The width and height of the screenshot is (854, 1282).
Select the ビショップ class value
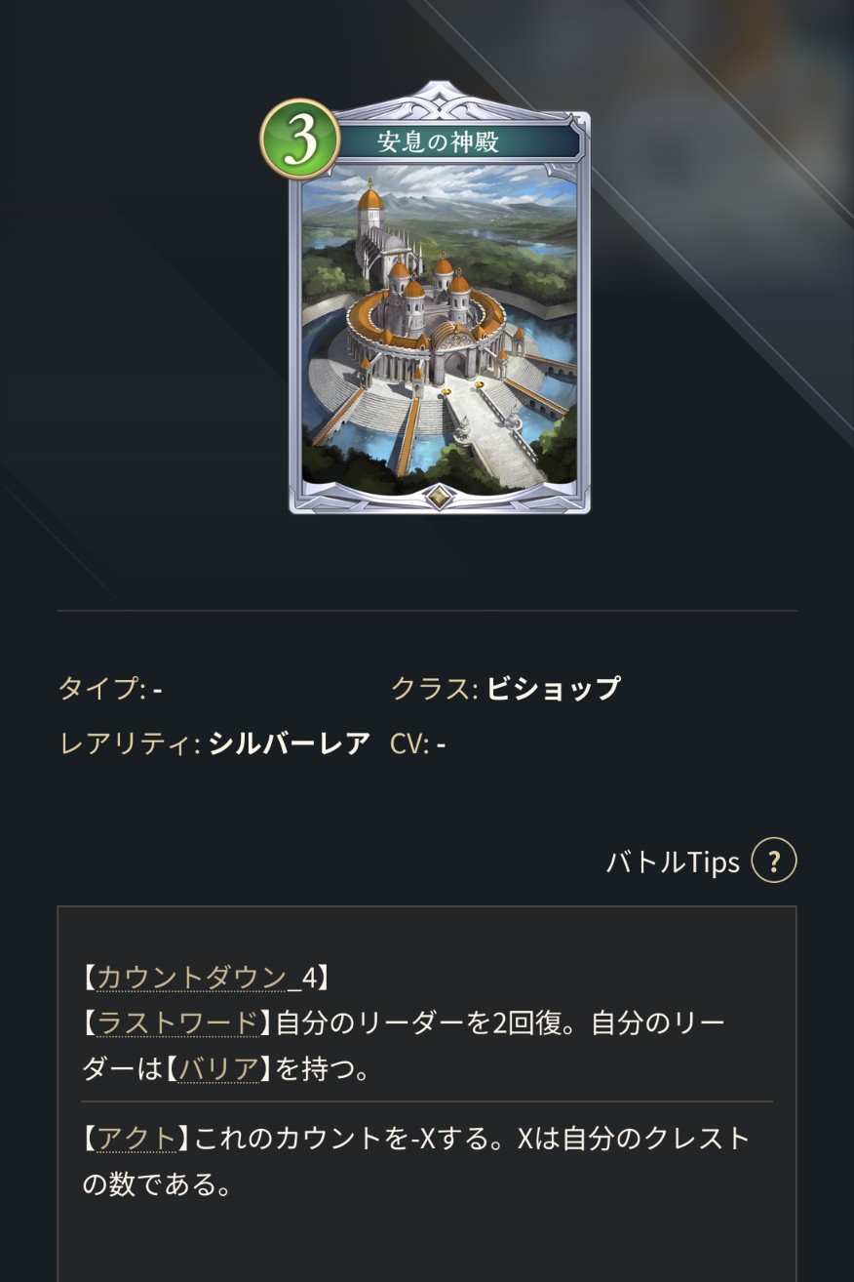(553, 688)
